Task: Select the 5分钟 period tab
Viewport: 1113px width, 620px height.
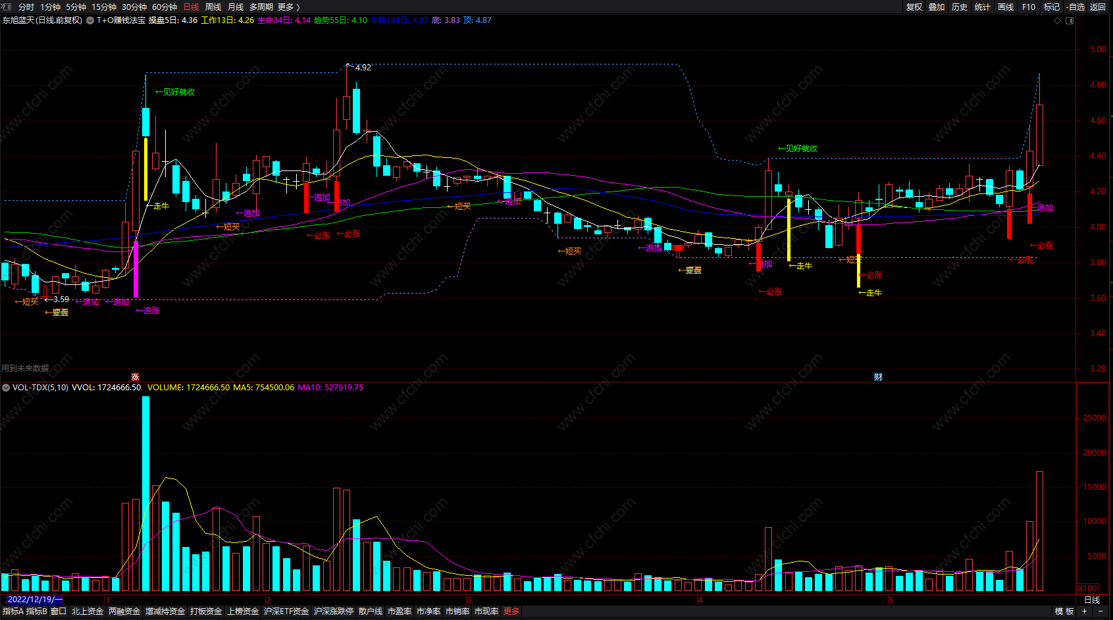Action: click(76, 7)
